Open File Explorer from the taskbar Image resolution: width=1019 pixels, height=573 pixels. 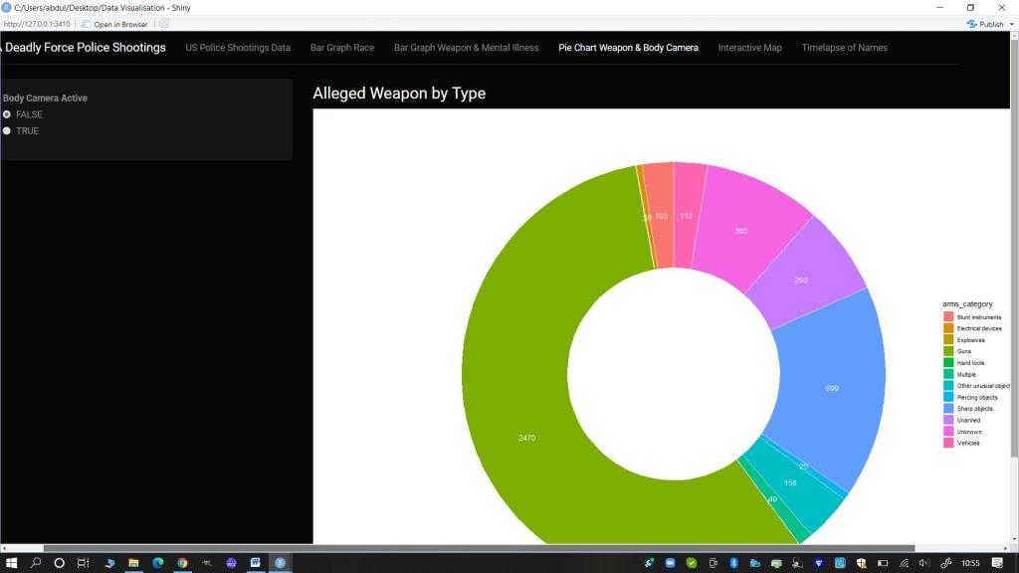pyautogui.click(x=133, y=563)
